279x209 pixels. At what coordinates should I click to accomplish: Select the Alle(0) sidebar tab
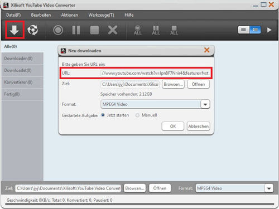(x=22, y=46)
